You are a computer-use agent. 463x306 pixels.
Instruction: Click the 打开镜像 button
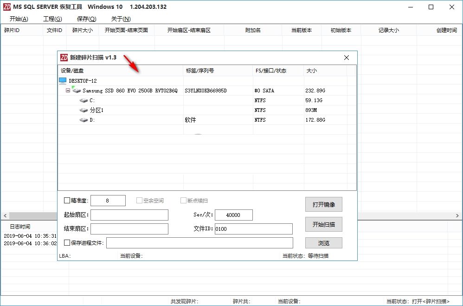click(x=324, y=205)
